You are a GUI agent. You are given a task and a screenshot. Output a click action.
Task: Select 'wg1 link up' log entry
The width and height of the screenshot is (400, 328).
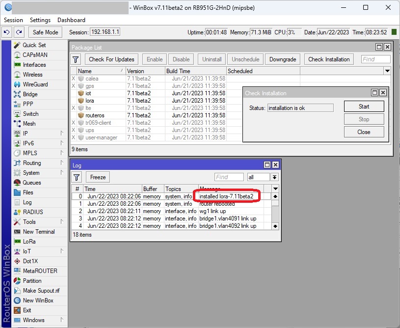[x=171, y=211]
